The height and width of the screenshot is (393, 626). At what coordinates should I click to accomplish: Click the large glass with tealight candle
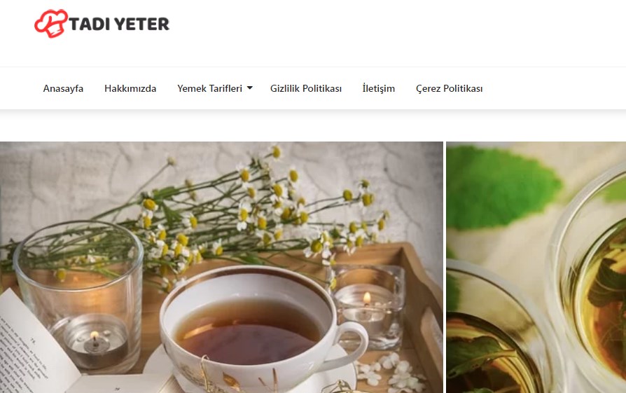coord(78,296)
